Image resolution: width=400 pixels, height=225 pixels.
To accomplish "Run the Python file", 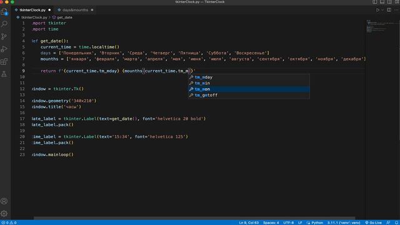I will [x=377, y=10].
